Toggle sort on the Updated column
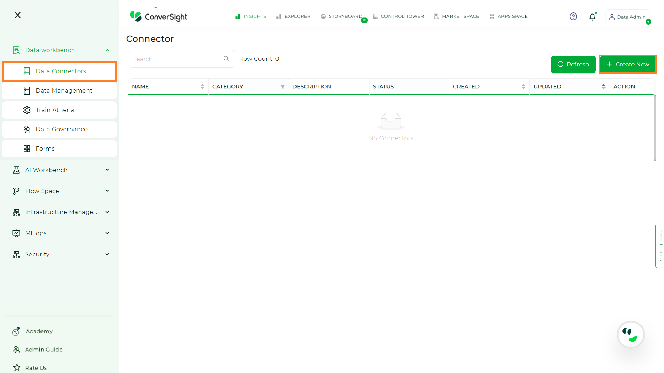This screenshot has height=373, width=664. pyautogui.click(x=603, y=87)
